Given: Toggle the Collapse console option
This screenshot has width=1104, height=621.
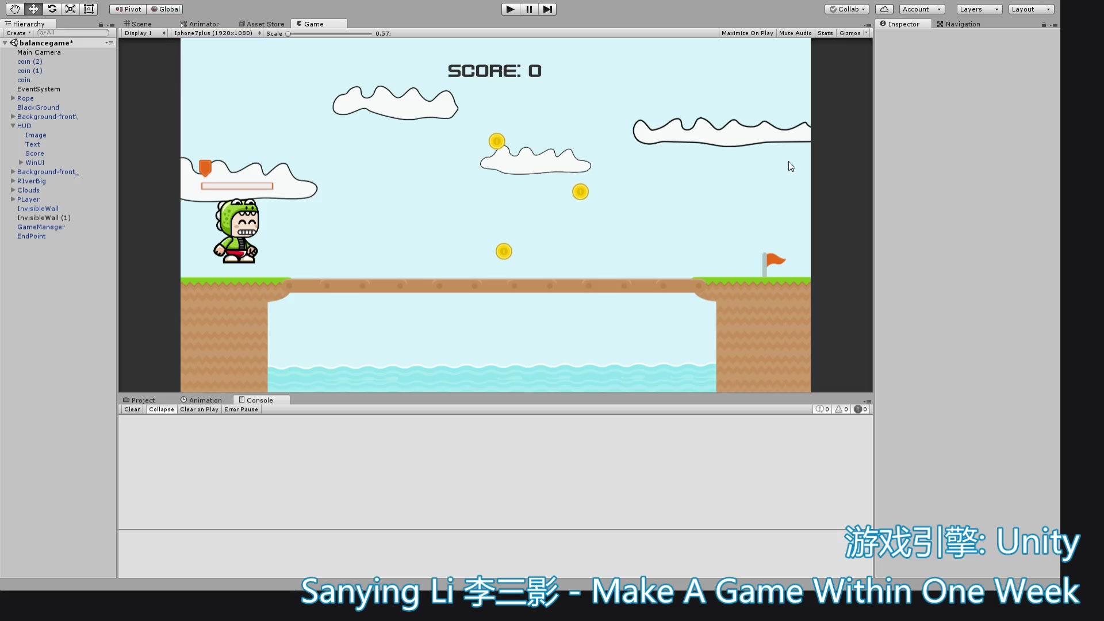Looking at the screenshot, I should coord(161,409).
